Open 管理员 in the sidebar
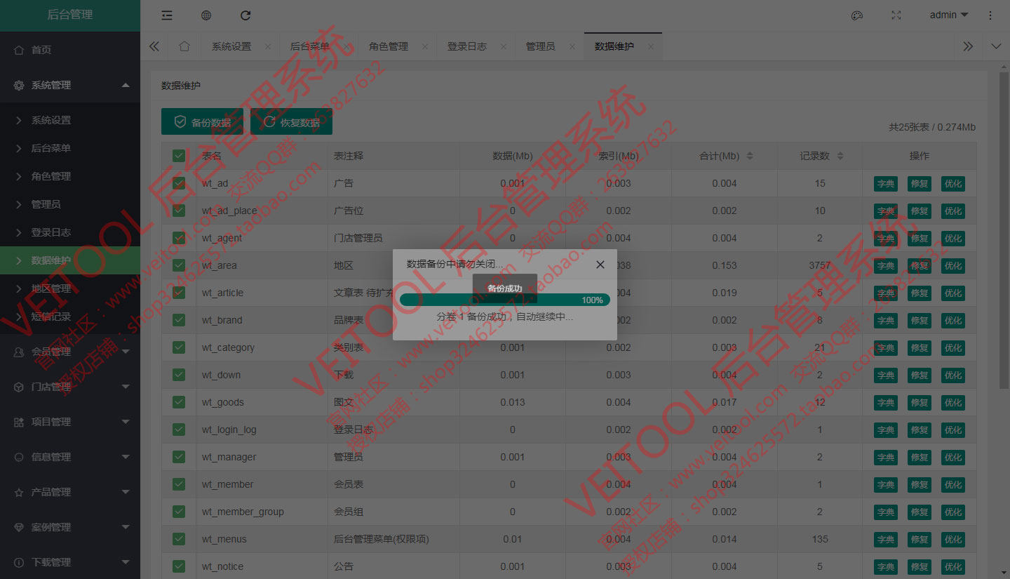Viewport: 1010px width, 579px height. click(70, 204)
